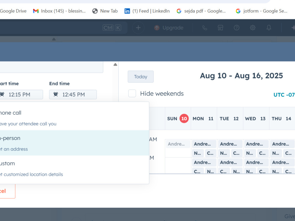This screenshot has width=295, height=221.
Task: Select the TUE 12 day header
Action: click(230, 118)
